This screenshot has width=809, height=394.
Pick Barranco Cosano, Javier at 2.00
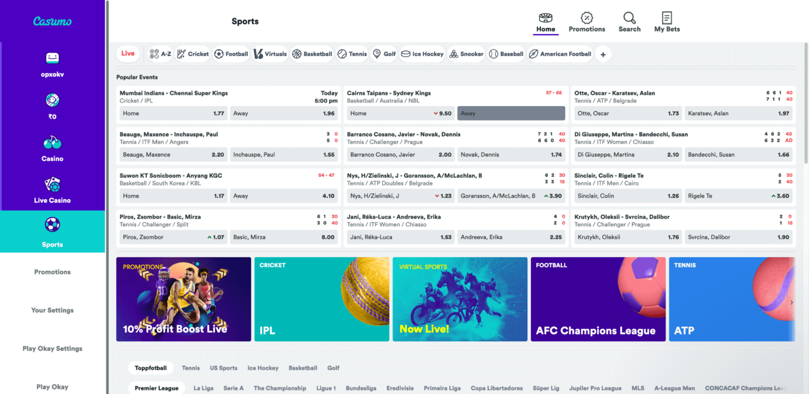click(401, 155)
